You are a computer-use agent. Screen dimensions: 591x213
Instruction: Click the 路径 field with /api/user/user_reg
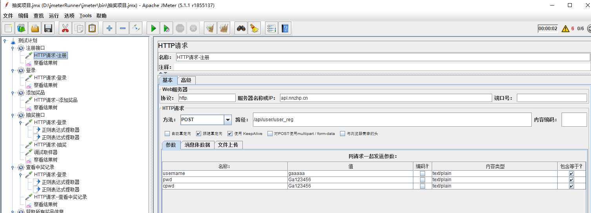(x=392, y=120)
